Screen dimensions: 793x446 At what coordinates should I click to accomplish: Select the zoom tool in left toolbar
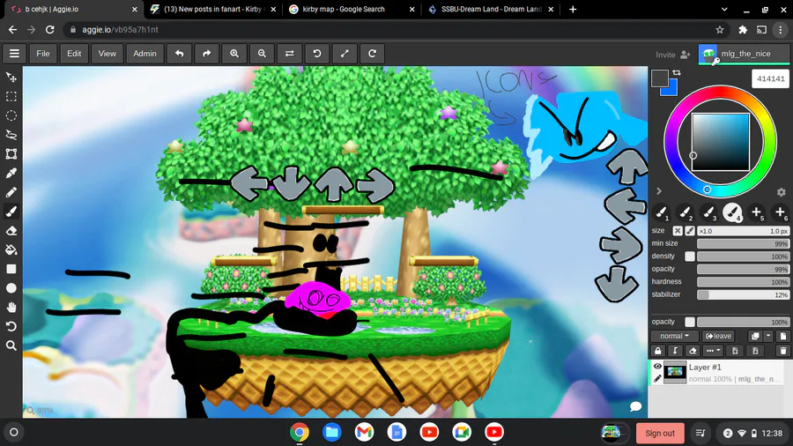(11, 346)
